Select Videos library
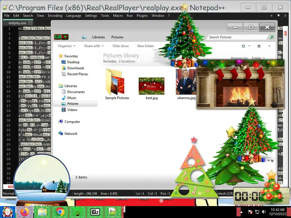This screenshot has width=291, height=218. click(x=72, y=110)
